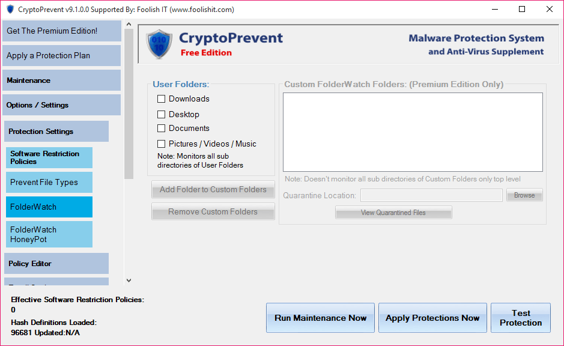Select the FolderWatch sidebar item

pyautogui.click(x=49, y=207)
